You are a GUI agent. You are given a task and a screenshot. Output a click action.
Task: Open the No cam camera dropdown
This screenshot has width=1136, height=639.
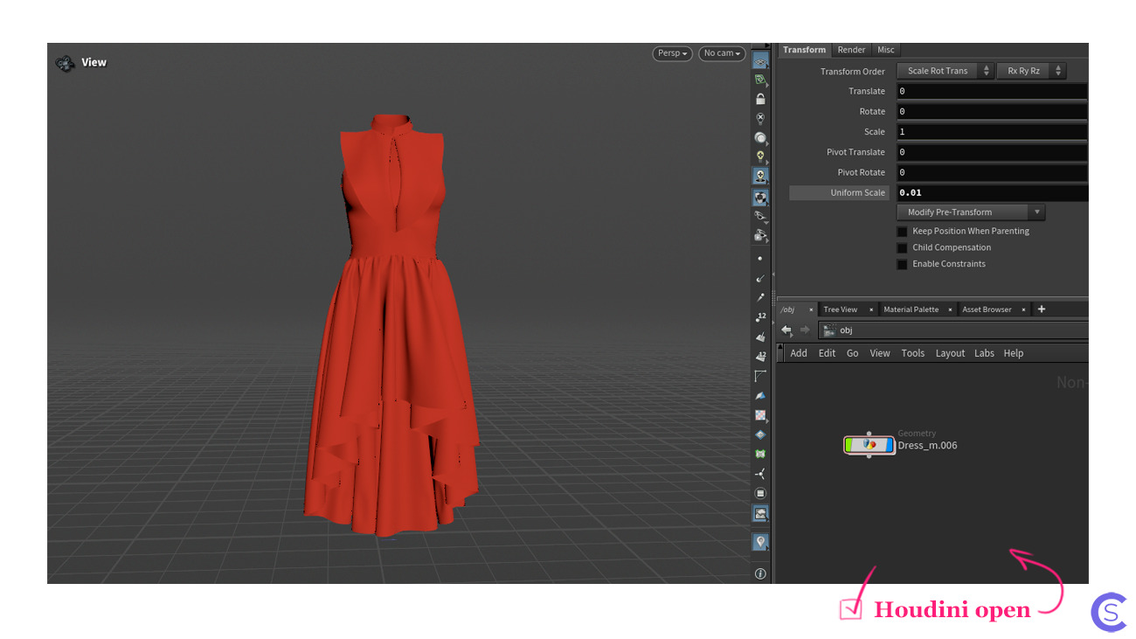[x=722, y=53]
